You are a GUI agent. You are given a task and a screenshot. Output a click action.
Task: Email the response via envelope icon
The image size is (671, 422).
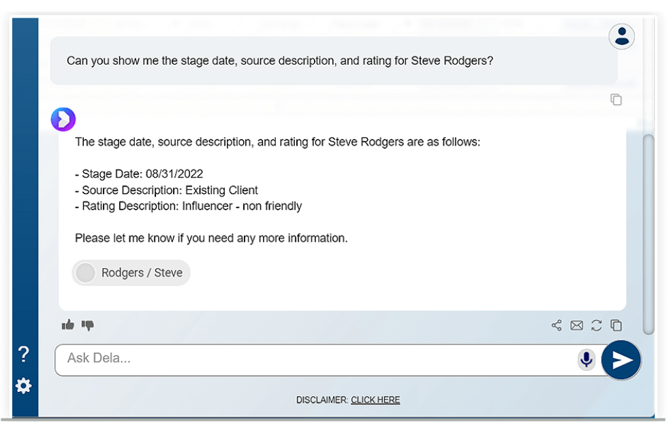click(576, 325)
